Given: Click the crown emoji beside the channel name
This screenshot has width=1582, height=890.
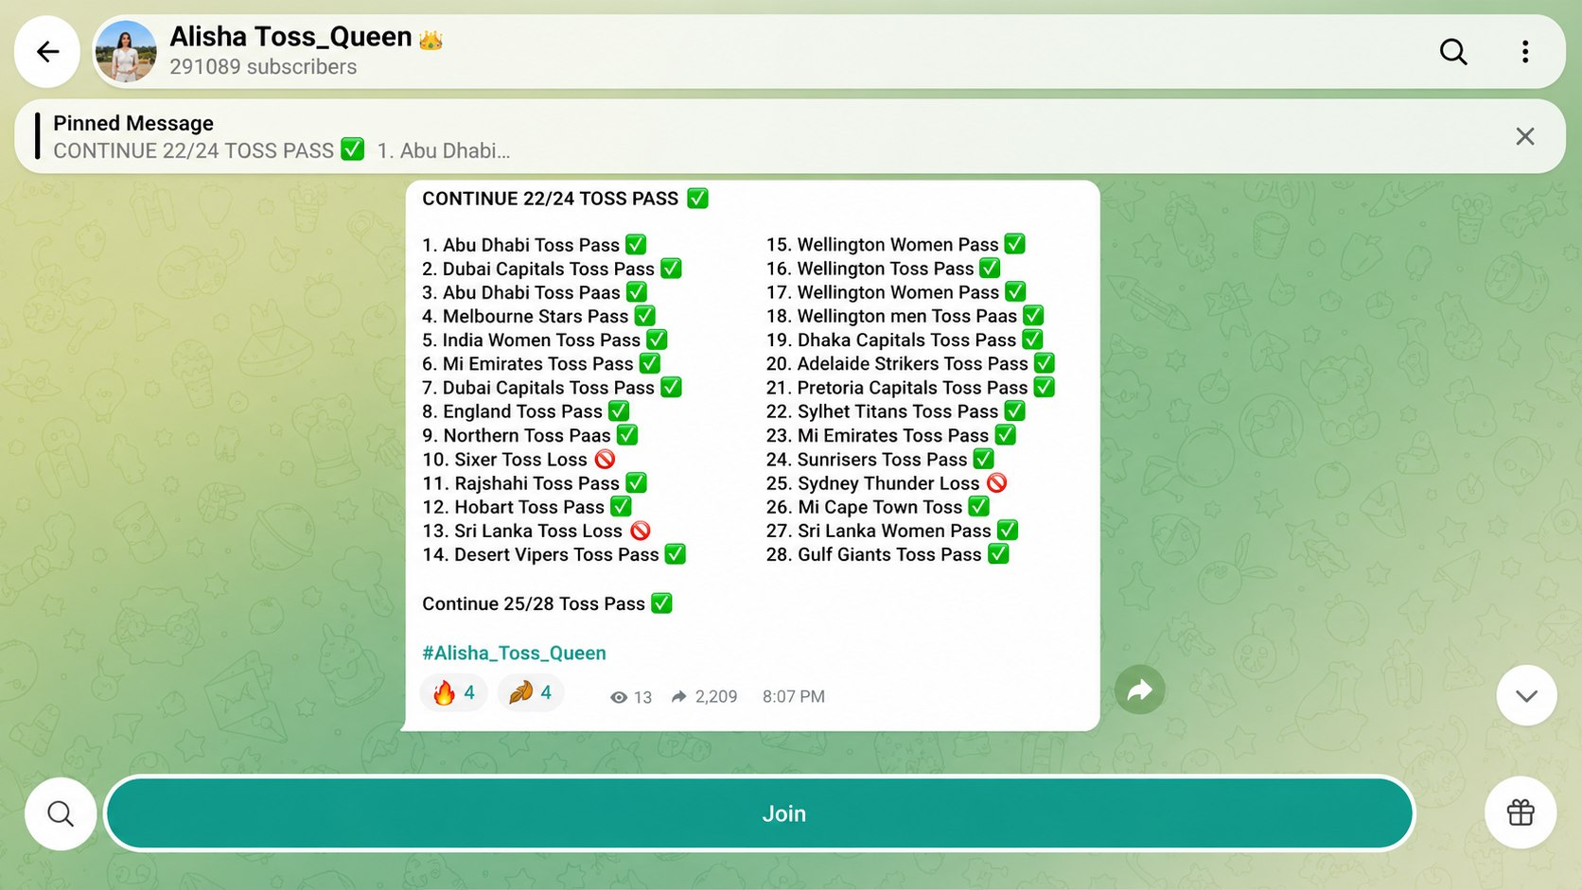Looking at the screenshot, I should coord(431,40).
